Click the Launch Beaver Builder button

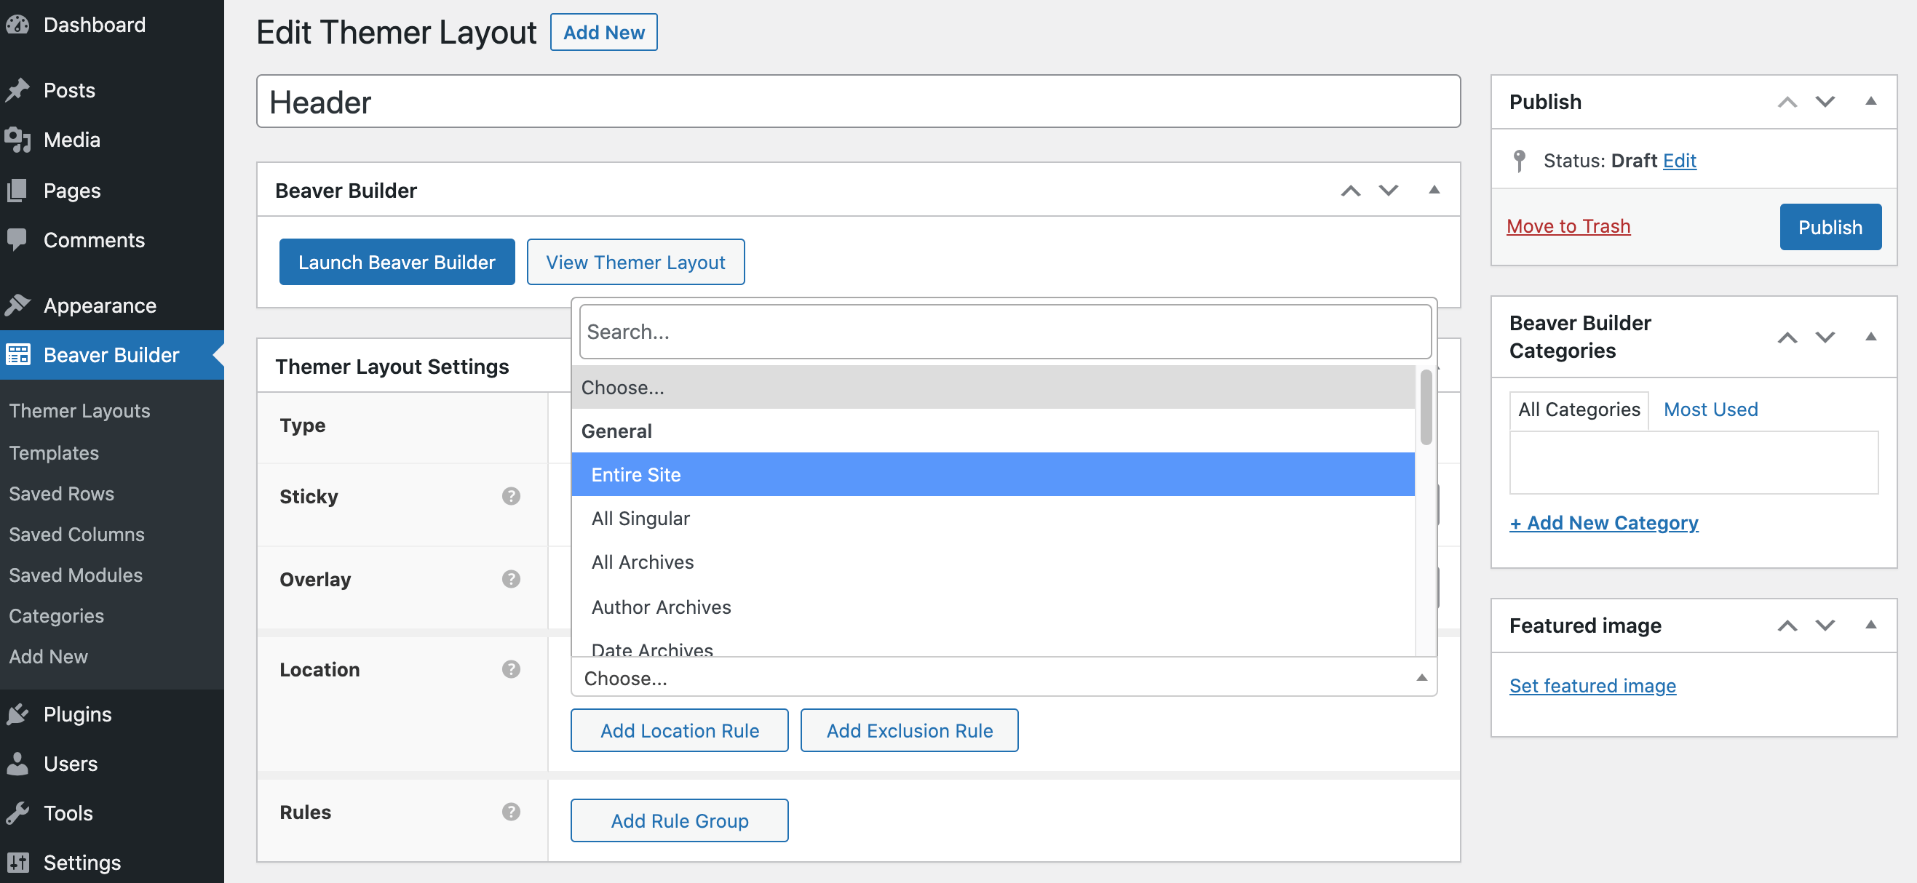click(x=397, y=262)
